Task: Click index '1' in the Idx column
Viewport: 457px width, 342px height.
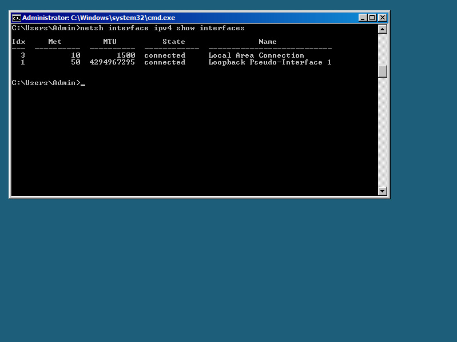Action: [x=23, y=62]
